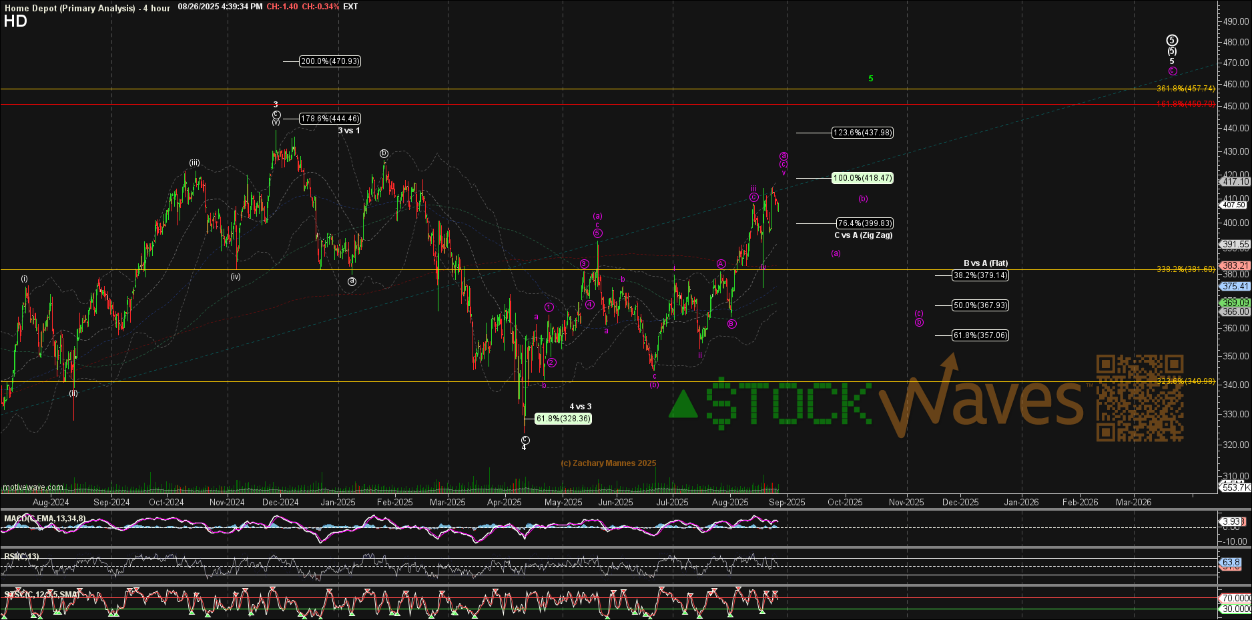1252x620 pixels.
Task: Click the 490.00 price scale value
Action: (1236, 21)
